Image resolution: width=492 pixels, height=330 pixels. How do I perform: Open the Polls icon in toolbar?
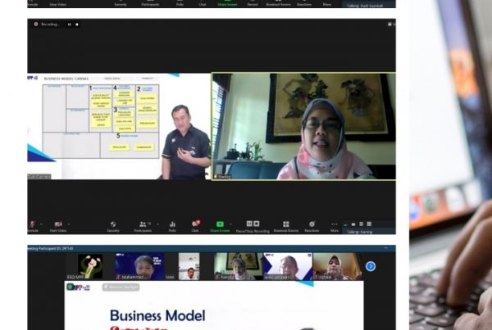click(172, 224)
